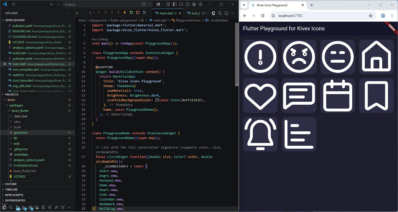
Task: Customize layout in VS Code title bar
Action: pos(168,4)
